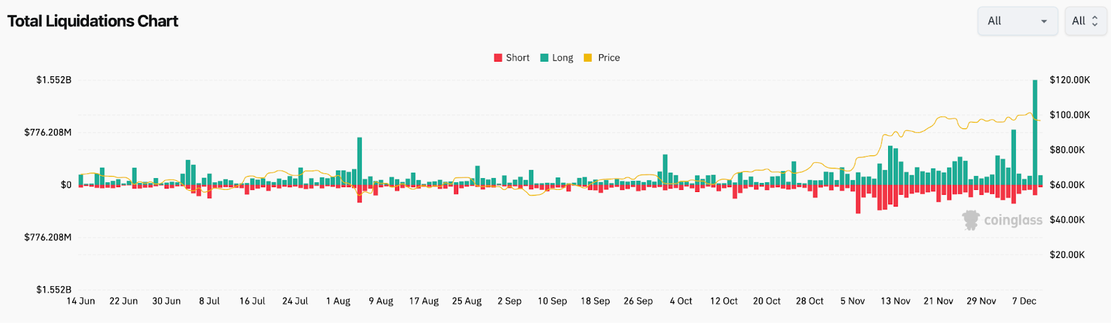Select the 7 Dec date label
The width and height of the screenshot is (1111, 323).
[x=1024, y=301]
